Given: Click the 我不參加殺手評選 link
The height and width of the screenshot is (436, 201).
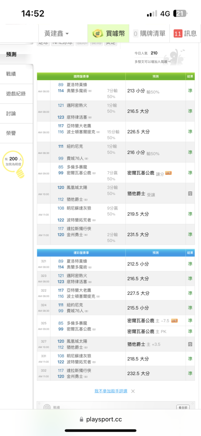Looking at the screenshot, I should coord(111,391).
